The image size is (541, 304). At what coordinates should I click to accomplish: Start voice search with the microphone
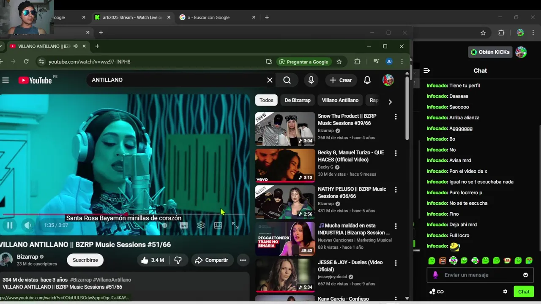(x=311, y=80)
